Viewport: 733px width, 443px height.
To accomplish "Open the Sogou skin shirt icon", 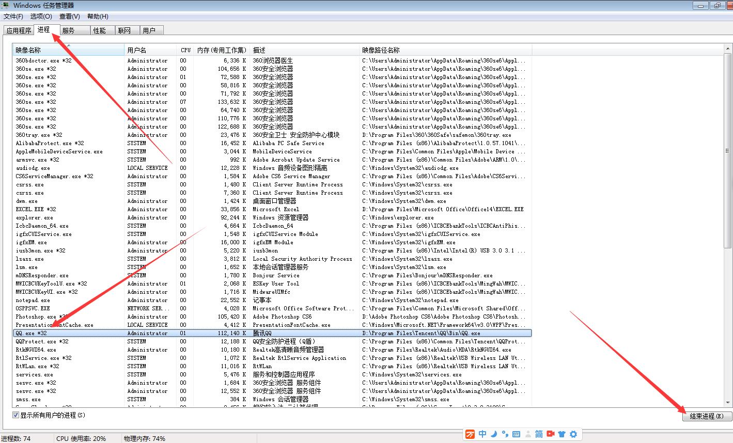I will coord(561,434).
